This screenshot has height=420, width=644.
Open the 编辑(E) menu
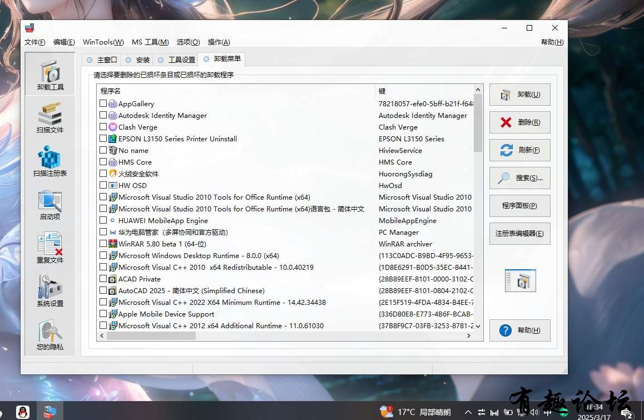(x=64, y=42)
